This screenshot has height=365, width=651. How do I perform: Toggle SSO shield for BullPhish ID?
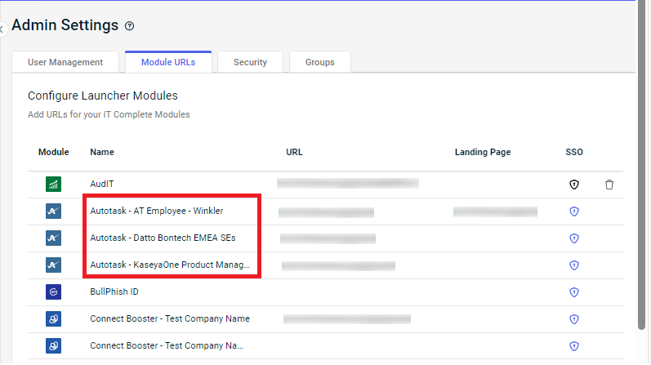[574, 292]
